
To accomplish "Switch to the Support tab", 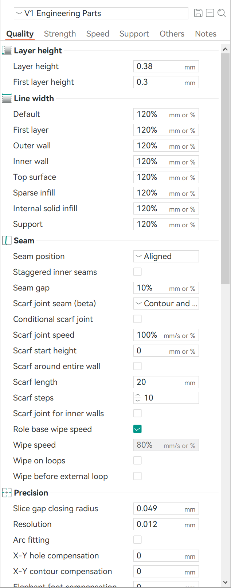I will (x=134, y=34).
